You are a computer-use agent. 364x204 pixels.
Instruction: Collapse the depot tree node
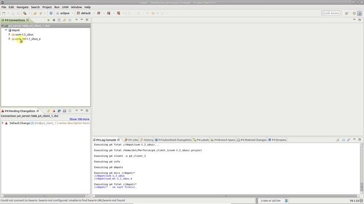point(6,30)
